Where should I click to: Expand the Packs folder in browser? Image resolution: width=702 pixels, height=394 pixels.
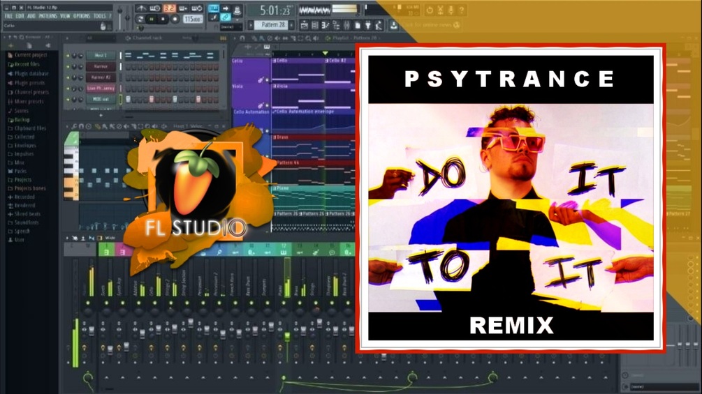[18, 171]
